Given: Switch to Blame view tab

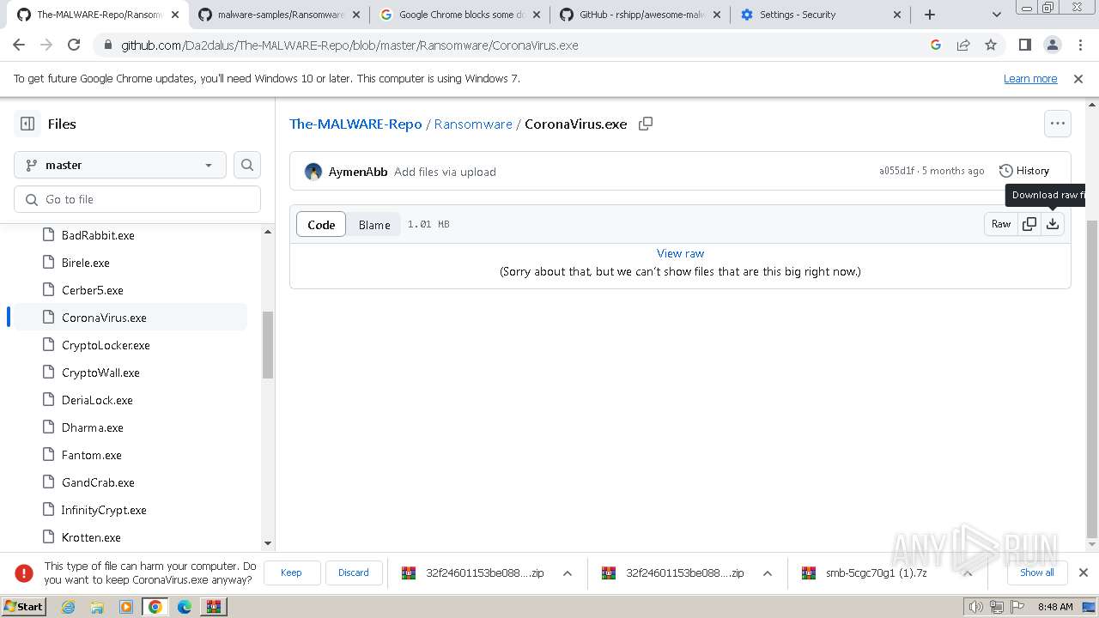Looking at the screenshot, I should [374, 224].
